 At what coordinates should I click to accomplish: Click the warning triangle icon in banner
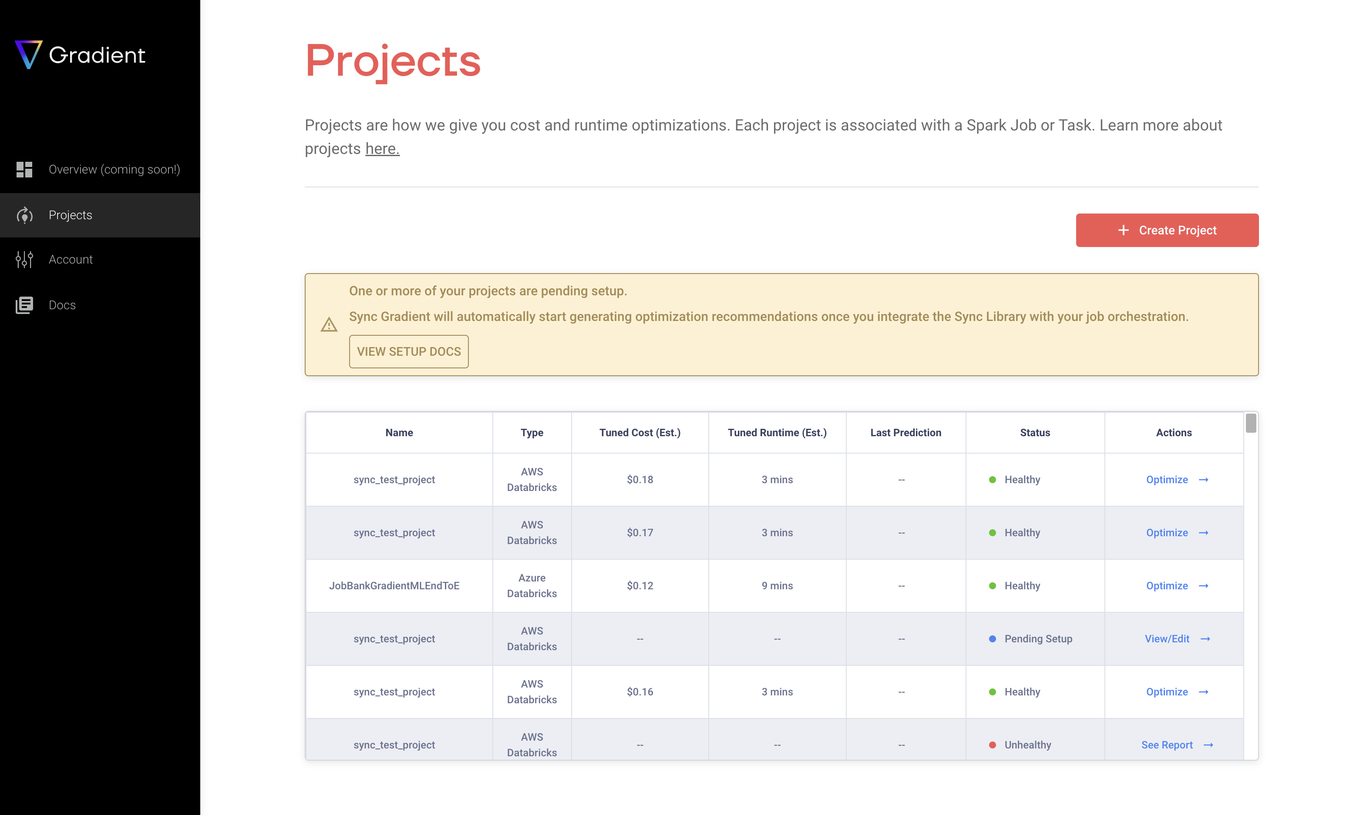tap(329, 325)
